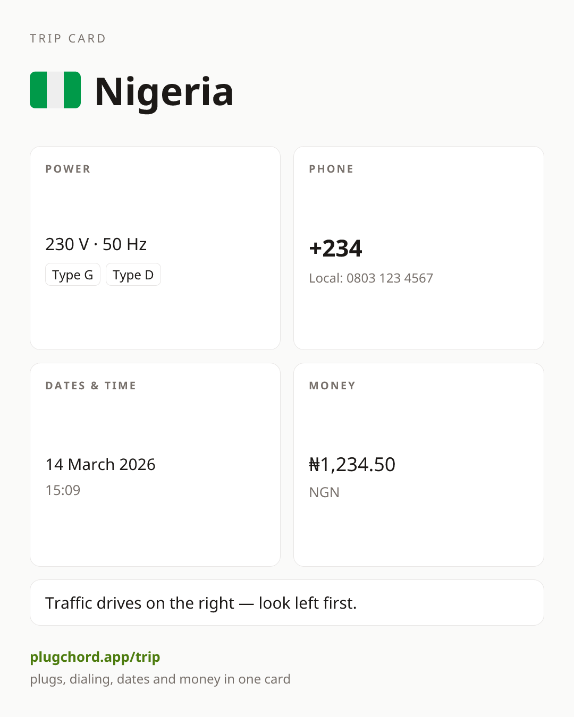Click the TRIP CARD label
The image size is (574, 717).
click(68, 38)
